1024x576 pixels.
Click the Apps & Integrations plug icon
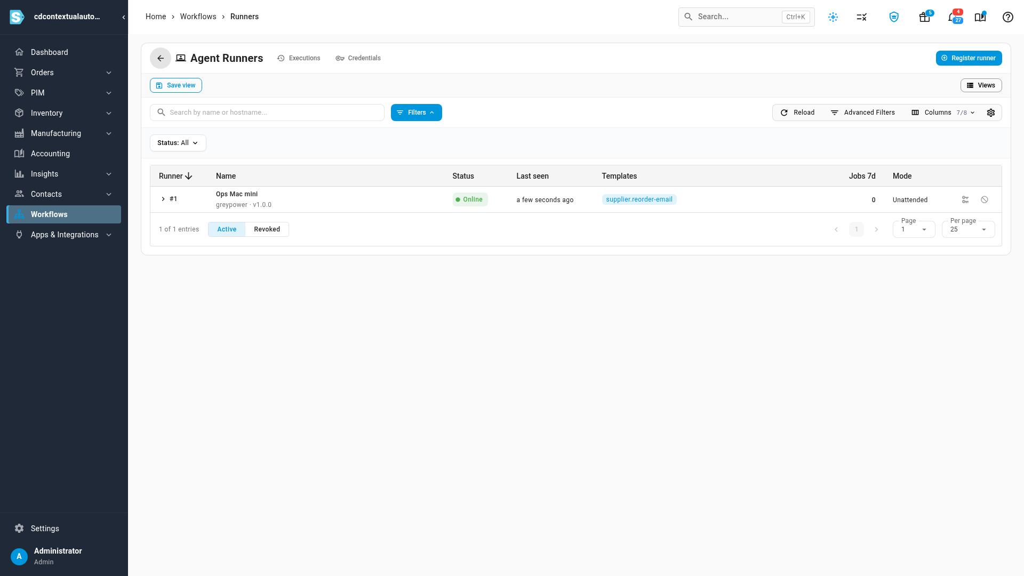click(19, 235)
